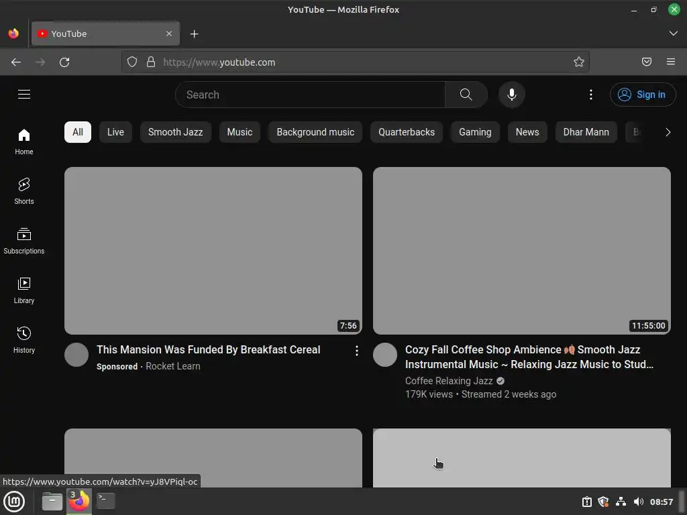Open Coffee Relaxing Jazz channel link
This screenshot has width=687, height=515.
pos(449,381)
